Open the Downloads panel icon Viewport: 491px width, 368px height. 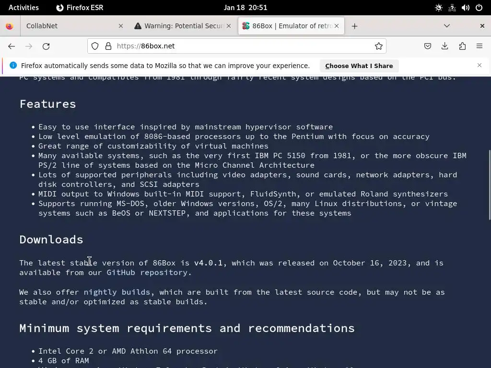click(x=444, y=46)
